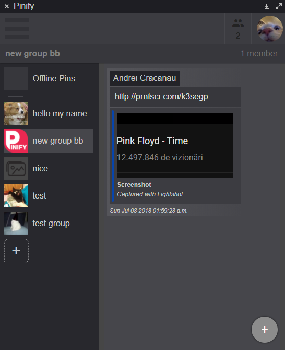Open the 'test group' entry
This screenshot has width=285, height=350.
49,223
